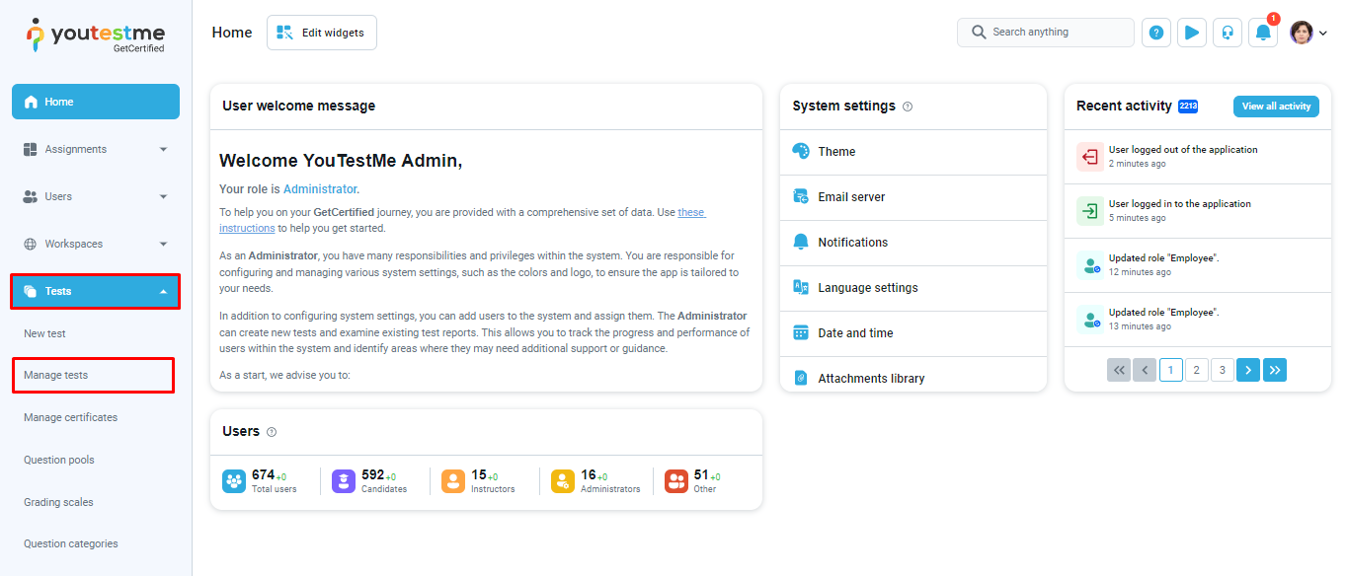Open Question pools in the sidebar

[x=59, y=460]
